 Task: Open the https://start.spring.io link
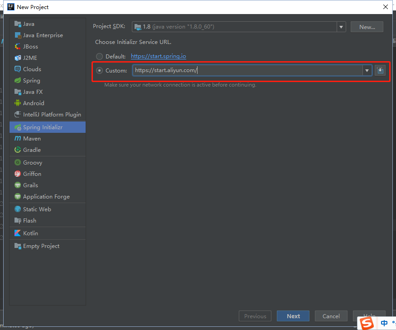(158, 56)
